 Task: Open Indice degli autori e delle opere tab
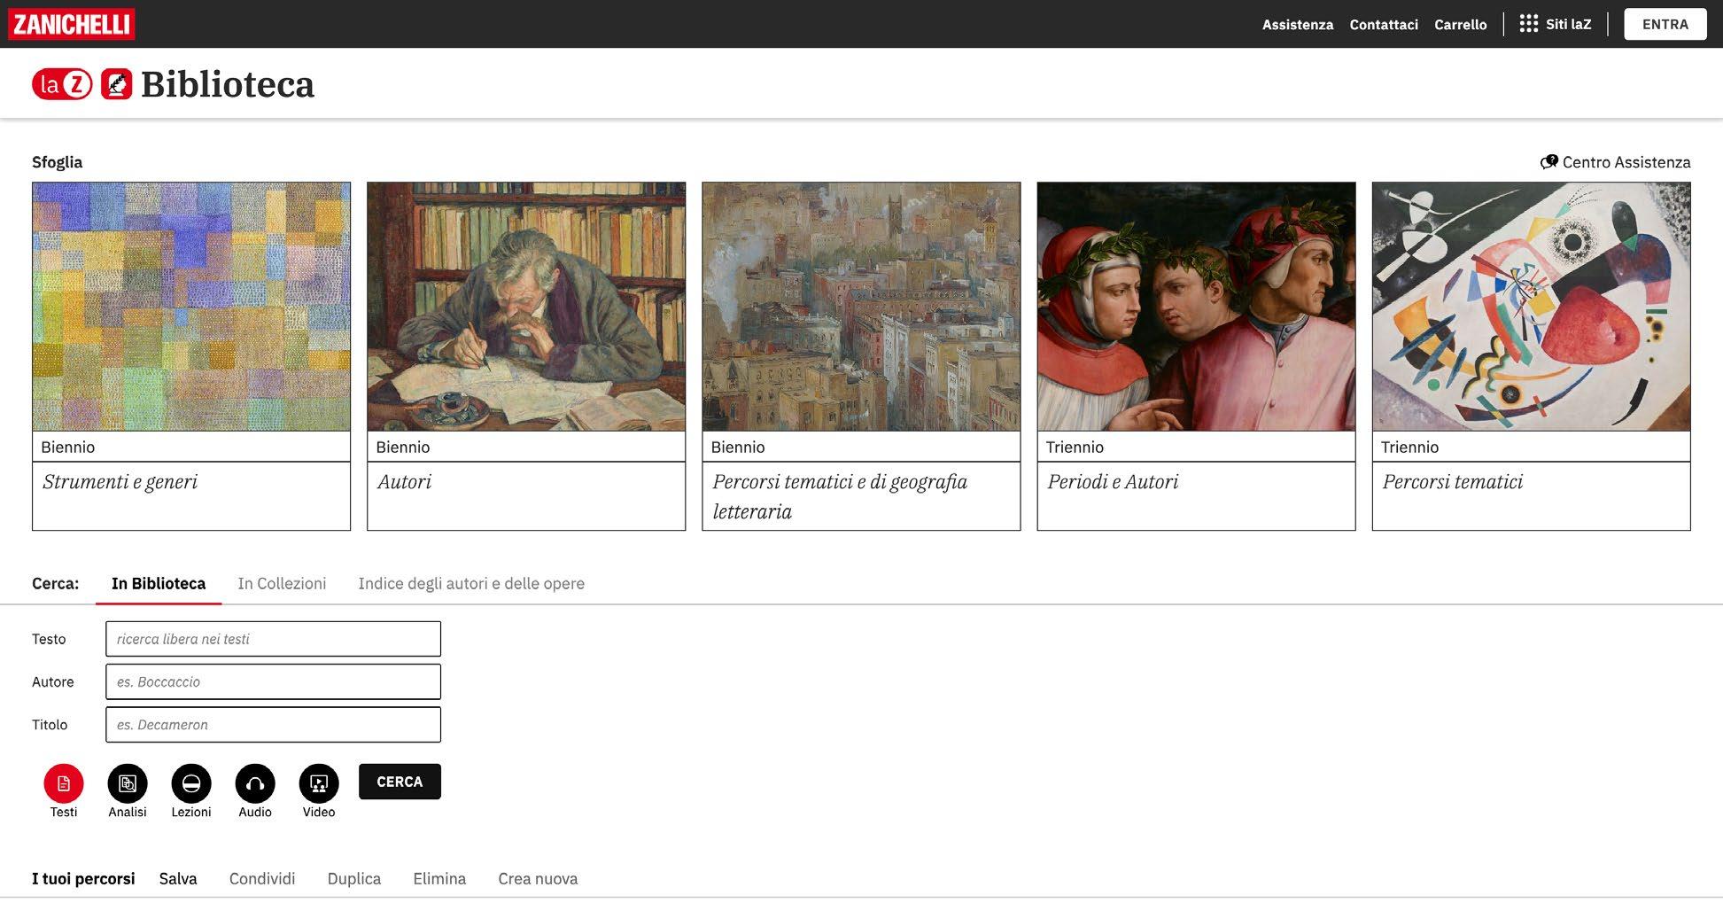coord(471,583)
